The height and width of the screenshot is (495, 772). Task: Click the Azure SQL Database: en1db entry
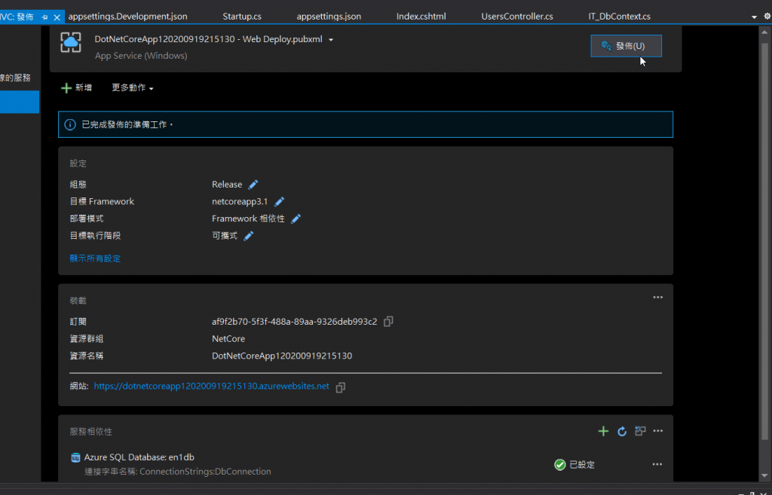tap(139, 457)
